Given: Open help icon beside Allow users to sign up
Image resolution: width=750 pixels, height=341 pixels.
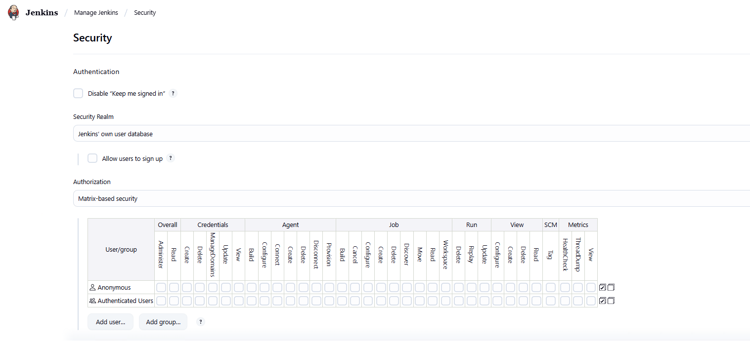Looking at the screenshot, I should click(171, 158).
